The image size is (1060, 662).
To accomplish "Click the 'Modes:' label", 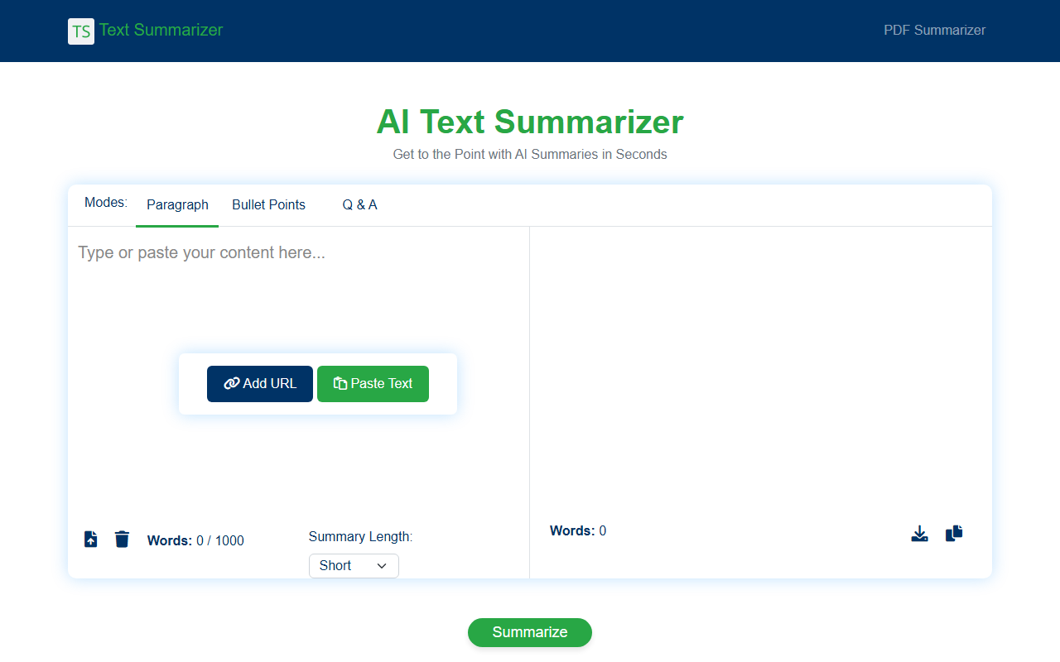I will click(x=106, y=203).
